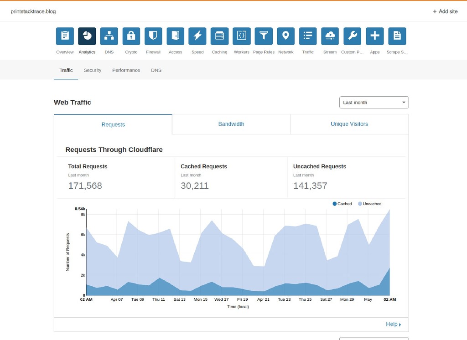467x340 pixels.
Task: Click the printstacktrace.blog site name
Action: click(33, 11)
